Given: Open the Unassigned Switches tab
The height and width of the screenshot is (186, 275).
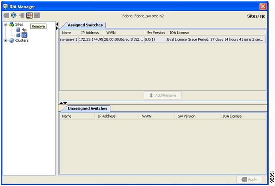Looking at the screenshot, I should point(88,108).
